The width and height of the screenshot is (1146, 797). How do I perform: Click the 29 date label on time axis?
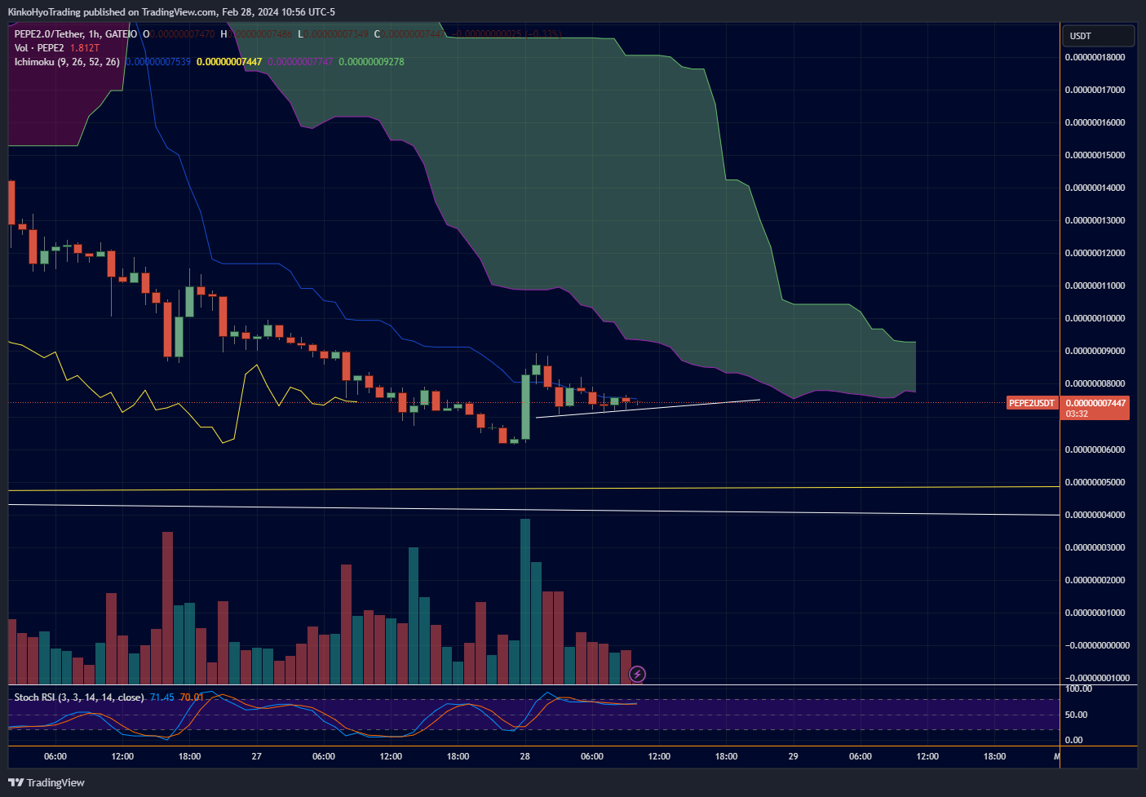[793, 756]
